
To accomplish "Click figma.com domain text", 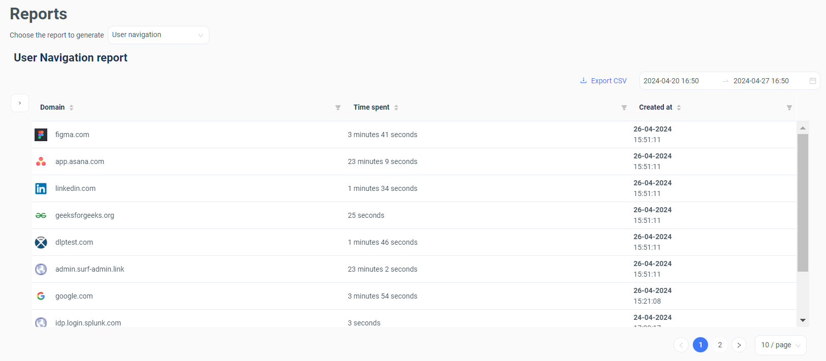I will (x=72, y=135).
